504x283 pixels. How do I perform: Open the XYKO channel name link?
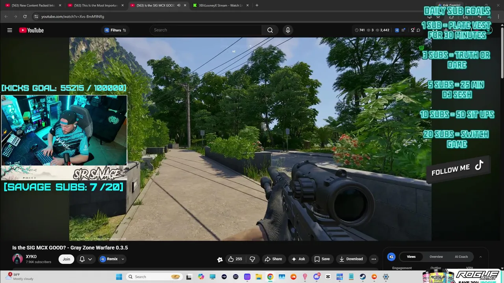31,257
